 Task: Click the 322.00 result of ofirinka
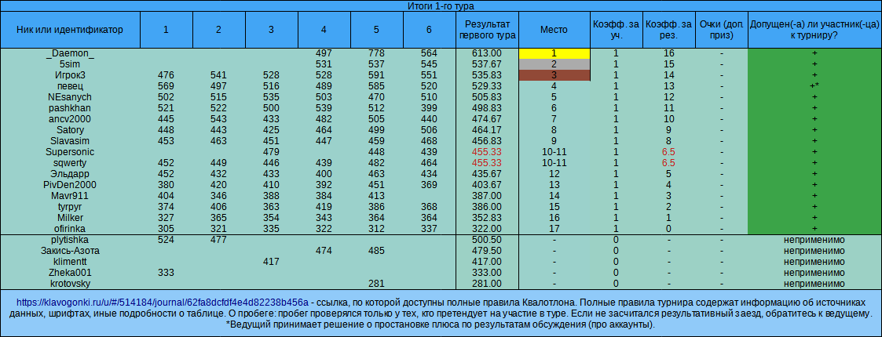[x=487, y=229]
